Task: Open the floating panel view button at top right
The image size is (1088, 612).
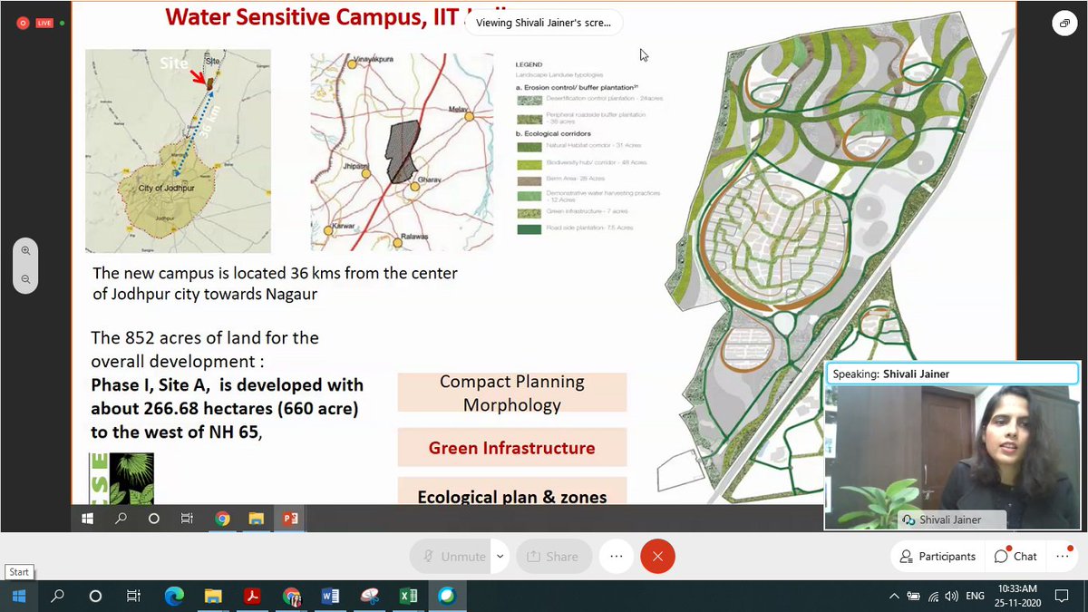Action: (x=1063, y=24)
